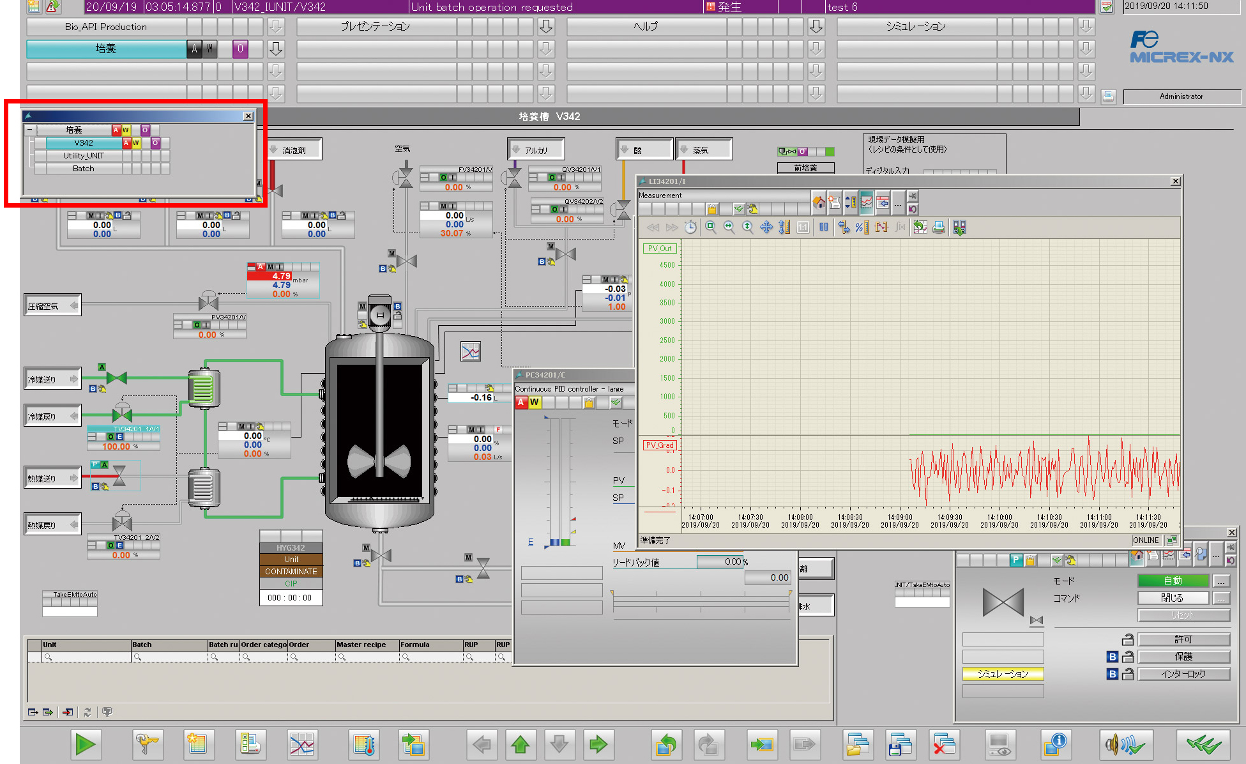Open the Bio_API Production overview
The width and height of the screenshot is (1246, 764).
106,27
